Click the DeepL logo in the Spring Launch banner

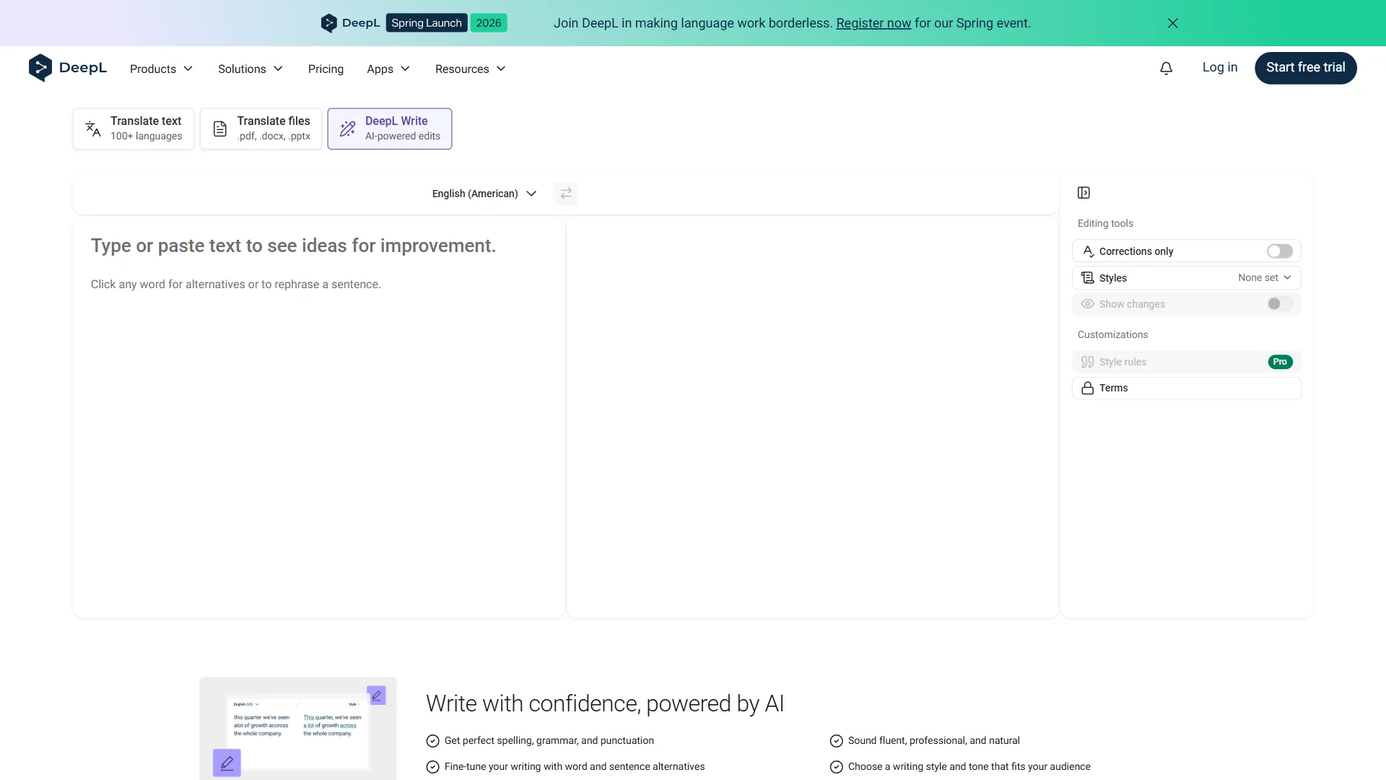click(x=350, y=23)
